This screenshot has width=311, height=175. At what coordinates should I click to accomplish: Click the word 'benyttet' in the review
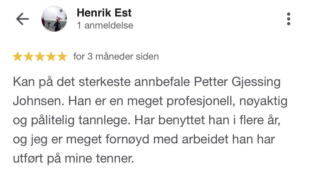coord(182,120)
